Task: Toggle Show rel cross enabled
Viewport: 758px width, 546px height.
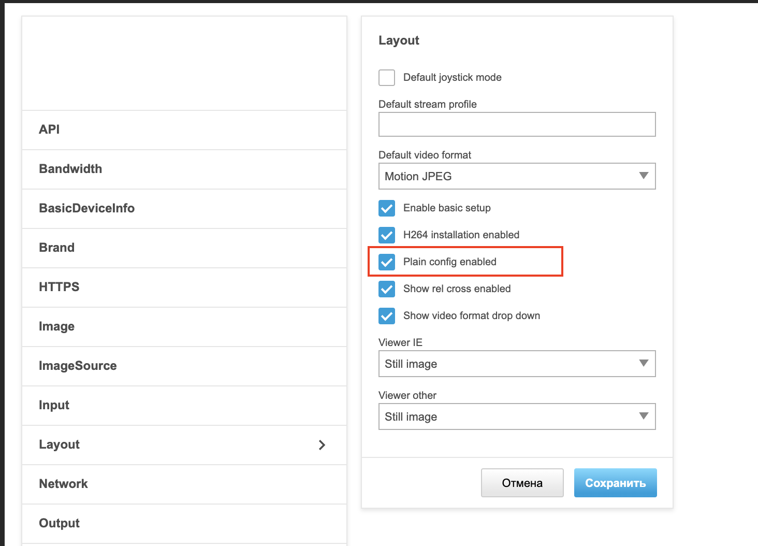Action: point(386,289)
